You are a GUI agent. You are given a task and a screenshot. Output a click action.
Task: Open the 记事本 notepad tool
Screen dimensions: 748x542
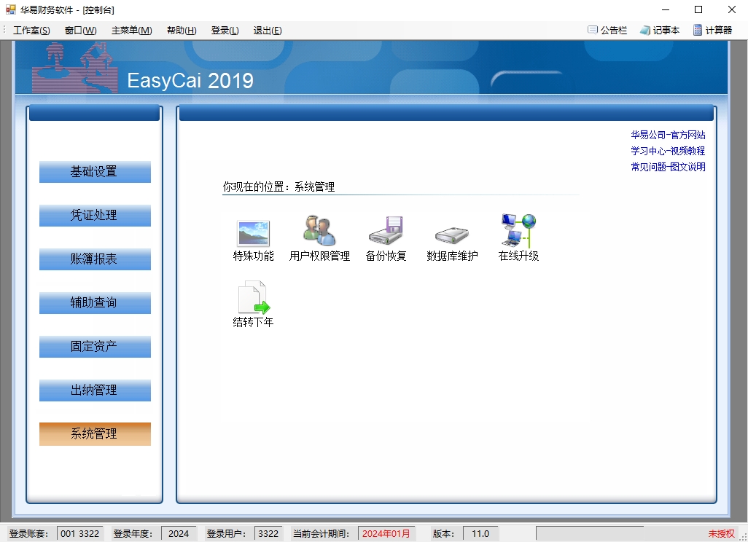coord(660,30)
